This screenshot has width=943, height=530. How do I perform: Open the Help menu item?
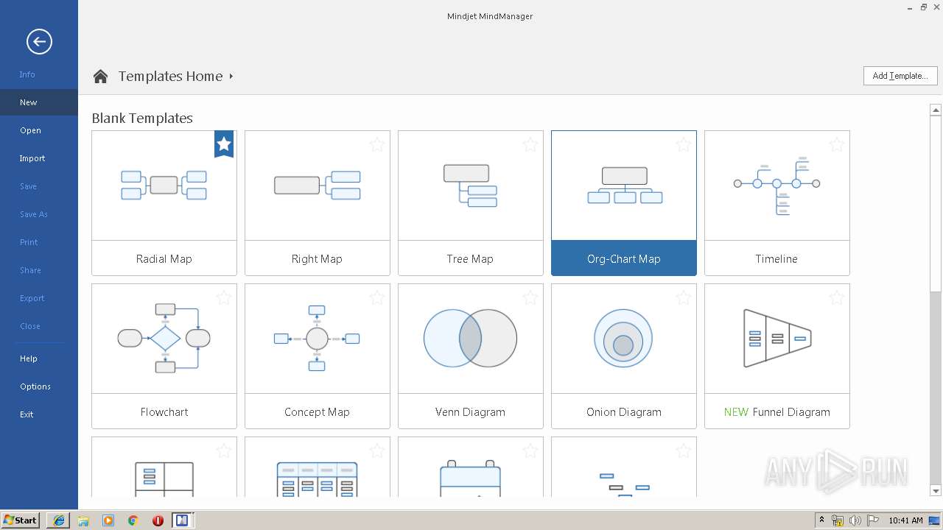29,358
